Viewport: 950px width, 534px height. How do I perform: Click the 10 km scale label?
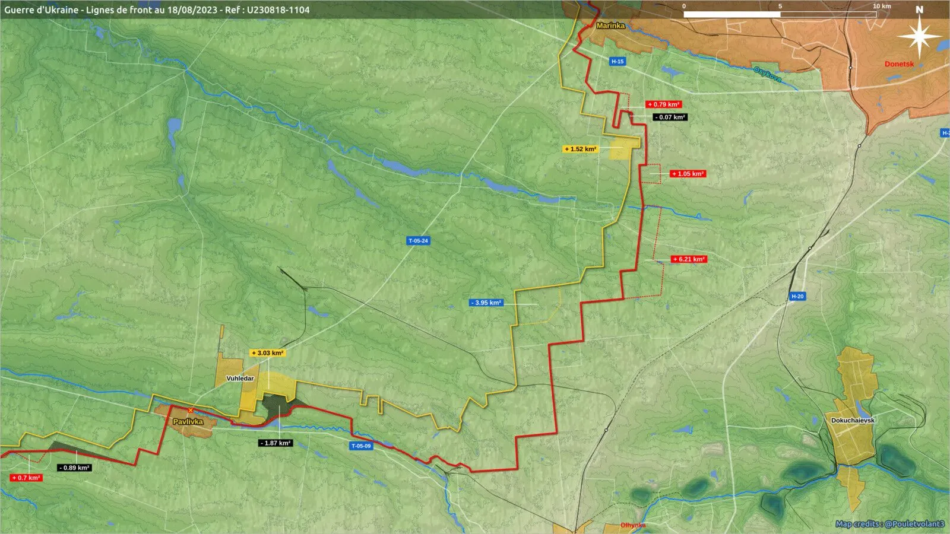point(882,6)
